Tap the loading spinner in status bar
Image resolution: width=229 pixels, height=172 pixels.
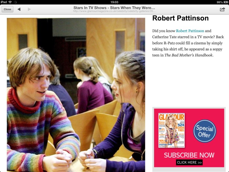15,2
